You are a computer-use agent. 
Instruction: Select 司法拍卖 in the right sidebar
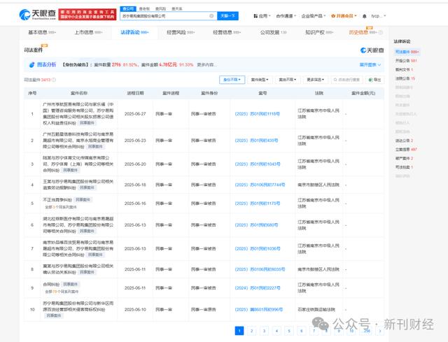404,167
